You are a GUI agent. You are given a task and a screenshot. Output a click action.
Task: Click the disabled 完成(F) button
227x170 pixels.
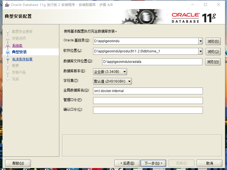(181, 163)
